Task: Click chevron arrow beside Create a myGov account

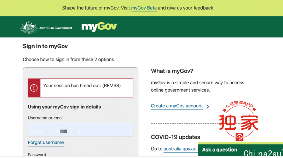Action: [208, 107]
